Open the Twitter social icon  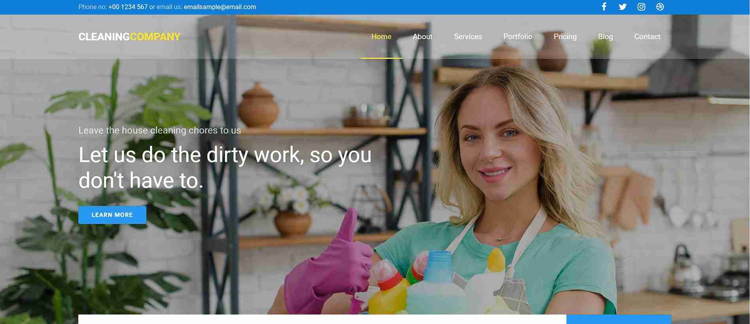(x=622, y=7)
